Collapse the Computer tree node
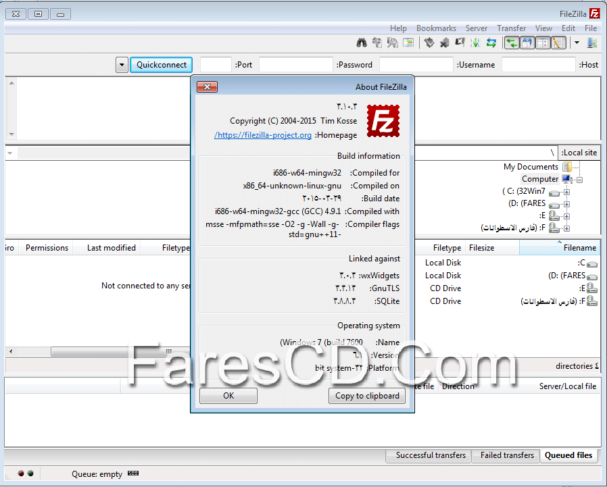The height and width of the screenshot is (487, 607). point(579,180)
